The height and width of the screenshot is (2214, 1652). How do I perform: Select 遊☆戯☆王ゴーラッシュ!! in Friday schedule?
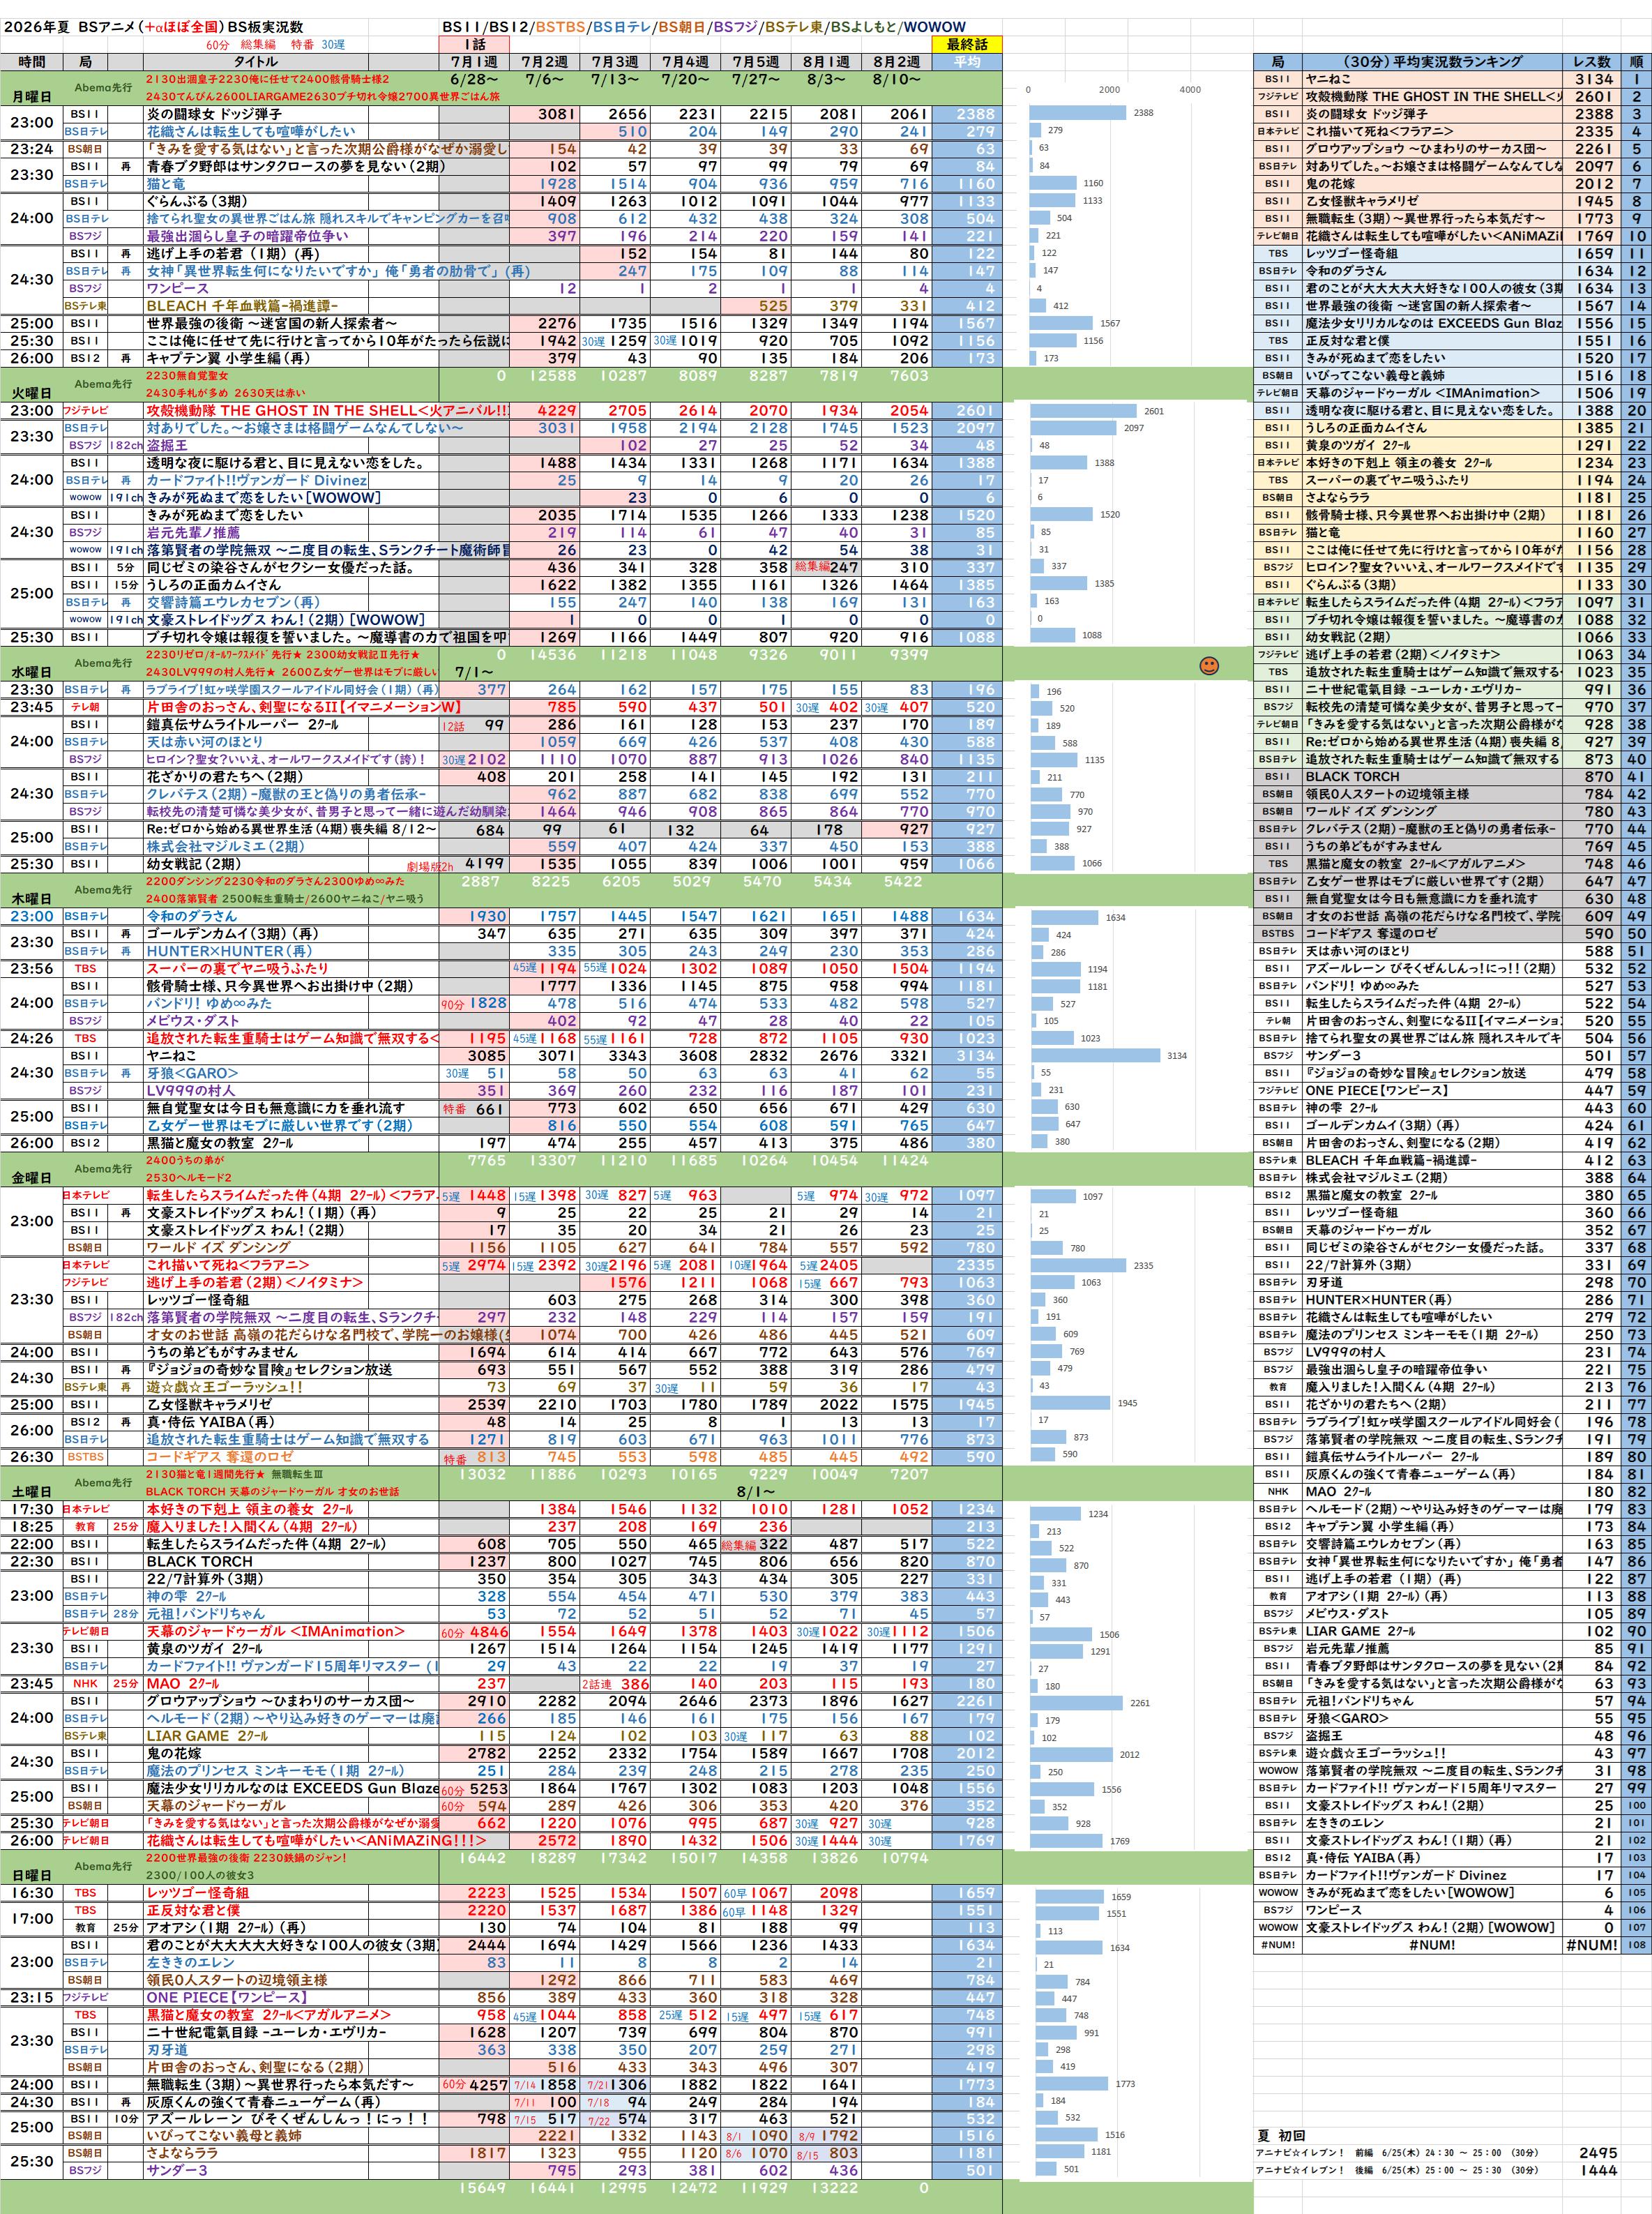pyautogui.click(x=225, y=1387)
